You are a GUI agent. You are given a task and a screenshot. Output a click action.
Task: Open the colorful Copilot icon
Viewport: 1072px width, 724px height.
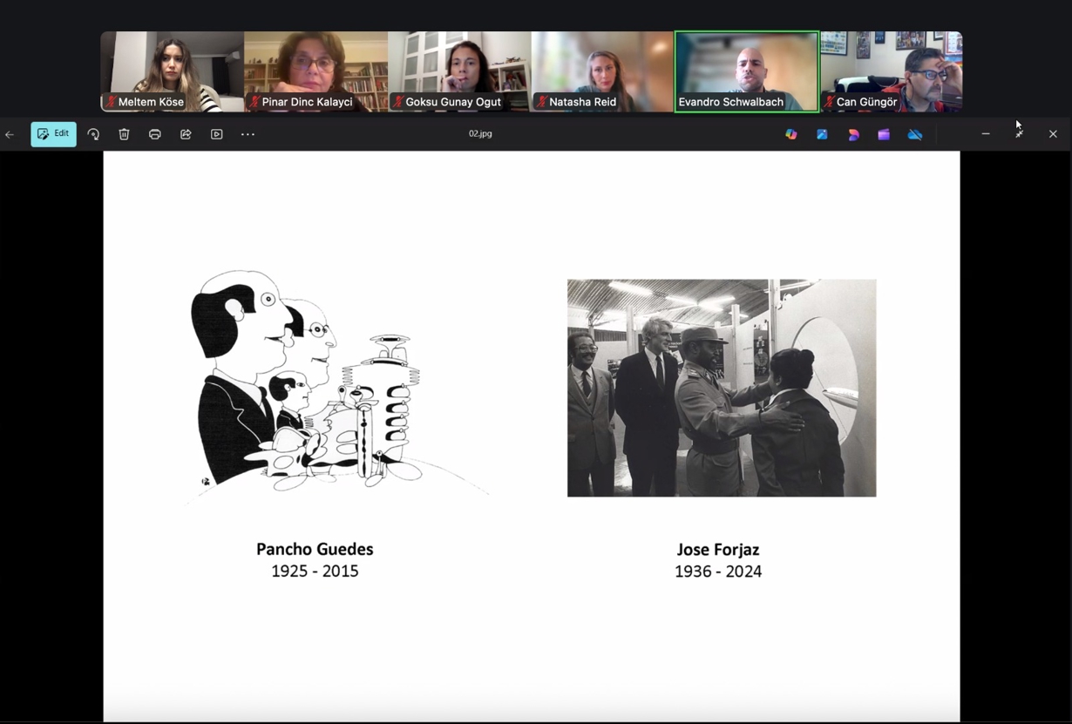click(791, 134)
